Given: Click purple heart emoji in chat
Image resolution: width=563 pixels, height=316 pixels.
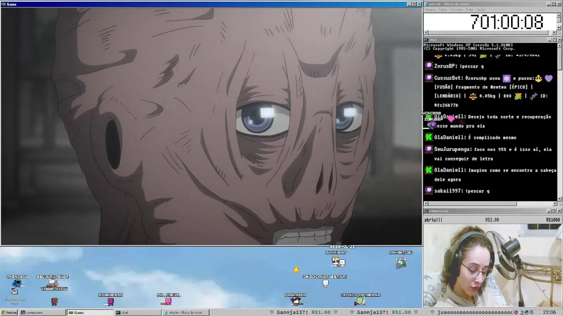Looking at the screenshot, I should [548, 79].
